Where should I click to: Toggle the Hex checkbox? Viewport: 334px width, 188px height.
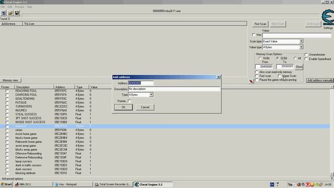254,35
